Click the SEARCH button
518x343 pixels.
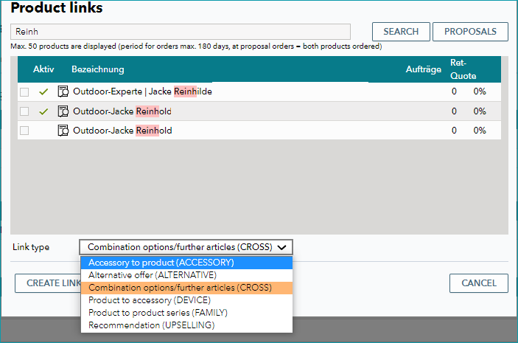[401, 32]
